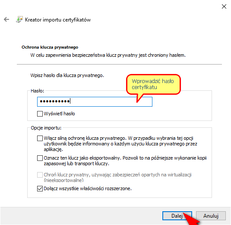Click the masked password dots in field
Image resolution: width=231 pixels, height=225 pixels.
coord(55,101)
